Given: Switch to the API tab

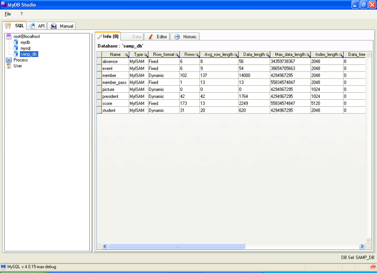Looking at the screenshot, I should (37, 26).
